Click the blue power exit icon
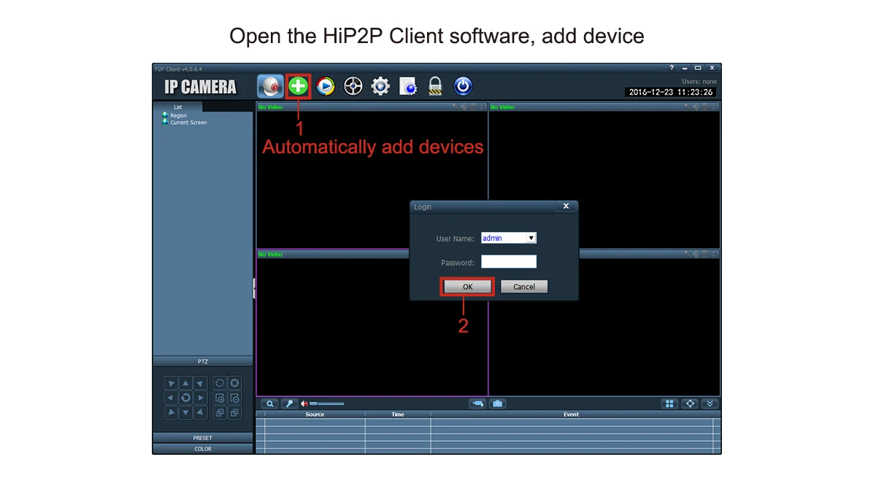Image resolution: width=876 pixels, height=484 pixels. [x=463, y=87]
